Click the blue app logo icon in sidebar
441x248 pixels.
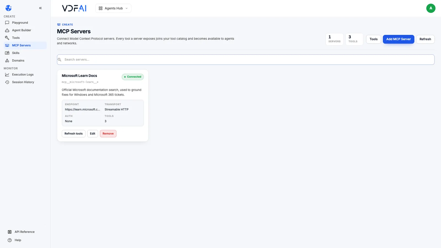9,8
